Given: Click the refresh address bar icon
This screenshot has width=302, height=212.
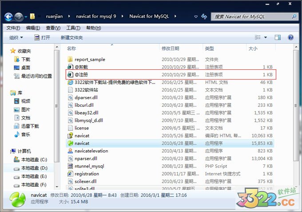Looking at the screenshot, I should coord(204,16).
